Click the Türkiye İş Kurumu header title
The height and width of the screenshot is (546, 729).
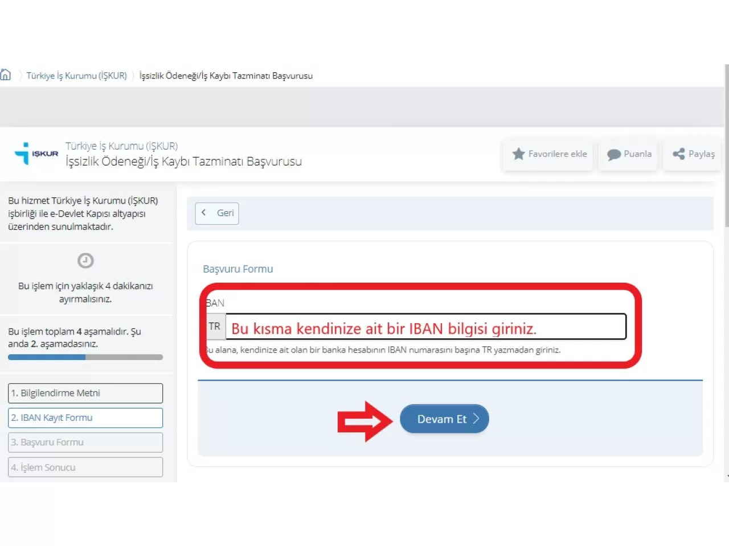pyautogui.click(x=121, y=146)
